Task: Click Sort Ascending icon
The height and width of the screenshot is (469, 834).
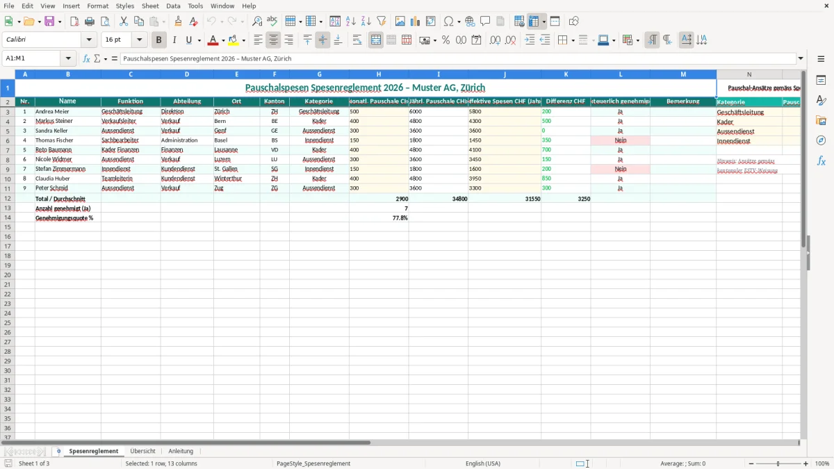Action: pos(351,22)
